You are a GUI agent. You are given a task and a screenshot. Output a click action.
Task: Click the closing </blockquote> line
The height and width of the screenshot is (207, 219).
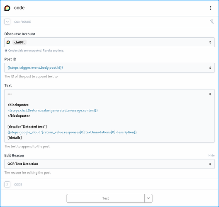tap(19, 116)
